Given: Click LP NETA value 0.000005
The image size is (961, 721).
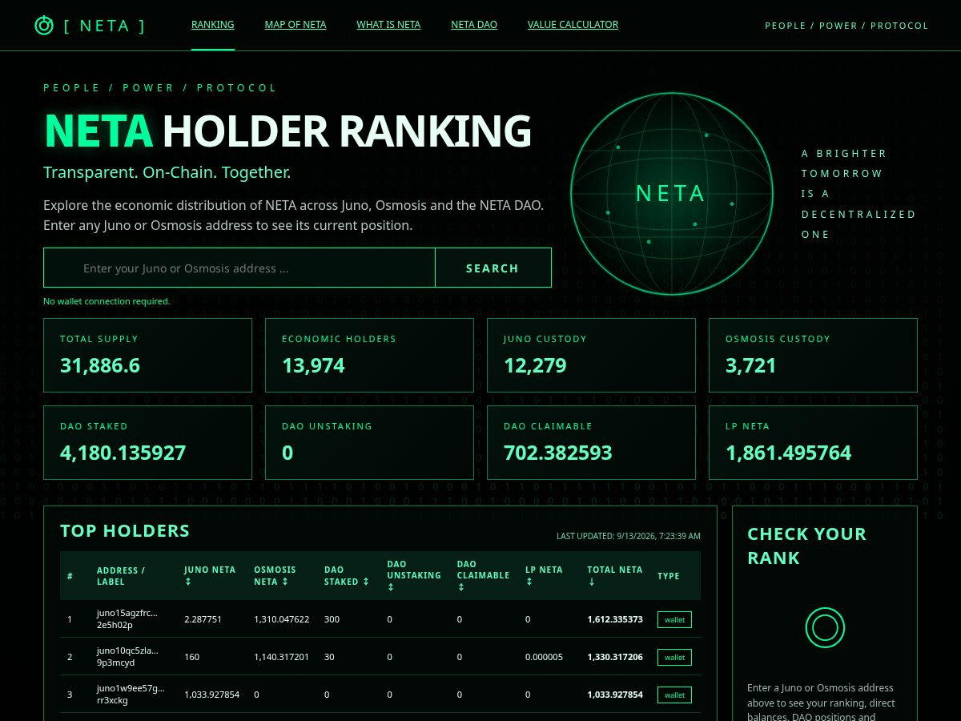Looking at the screenshot, I should click(x=544, y=657).
